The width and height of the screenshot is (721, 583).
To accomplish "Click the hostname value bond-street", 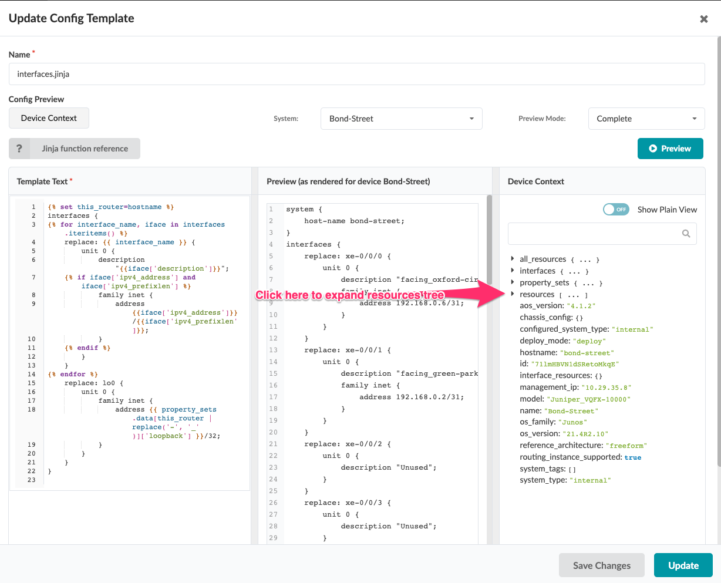I will (588, 353).
